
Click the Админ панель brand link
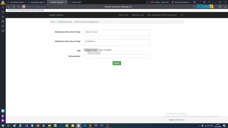tap(56, 15)
